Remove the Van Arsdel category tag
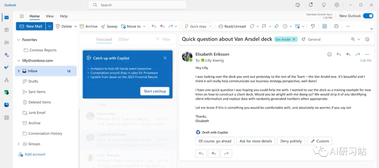 294,39
